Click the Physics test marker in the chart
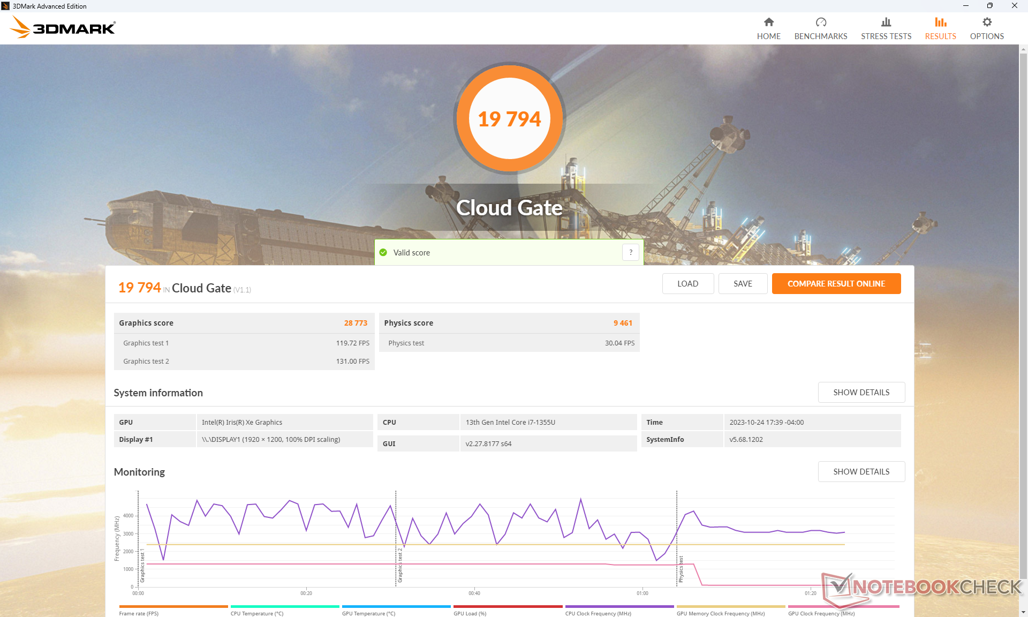 click(681, 569)
